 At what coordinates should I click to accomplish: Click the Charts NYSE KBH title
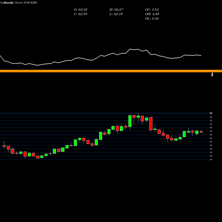26,3
